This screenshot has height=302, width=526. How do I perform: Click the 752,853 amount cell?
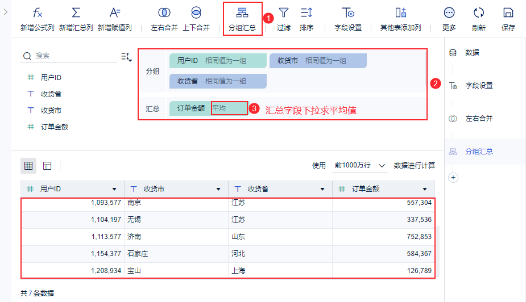tap(383, 237)
